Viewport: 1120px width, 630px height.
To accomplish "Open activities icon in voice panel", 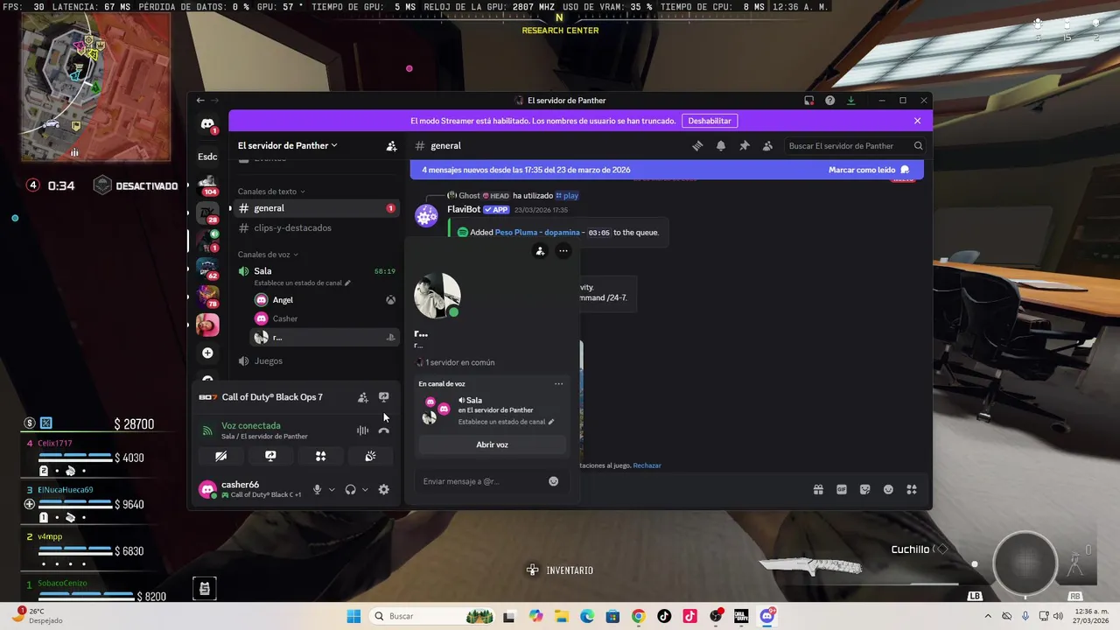I will tap(320, 456).
